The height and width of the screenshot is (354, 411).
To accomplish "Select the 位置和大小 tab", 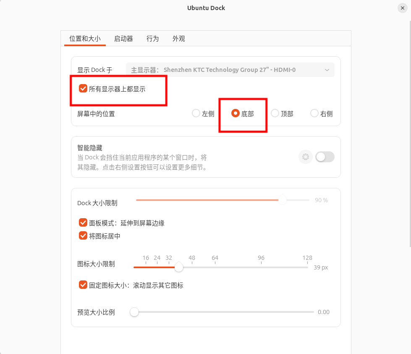I will (x=85, y=39).
